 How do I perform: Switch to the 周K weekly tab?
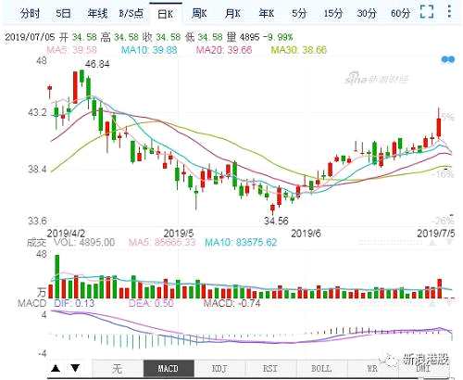coord(199,14)
